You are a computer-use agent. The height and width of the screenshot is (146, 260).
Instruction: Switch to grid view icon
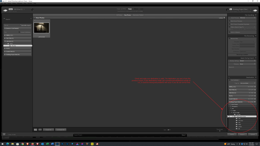35,130
